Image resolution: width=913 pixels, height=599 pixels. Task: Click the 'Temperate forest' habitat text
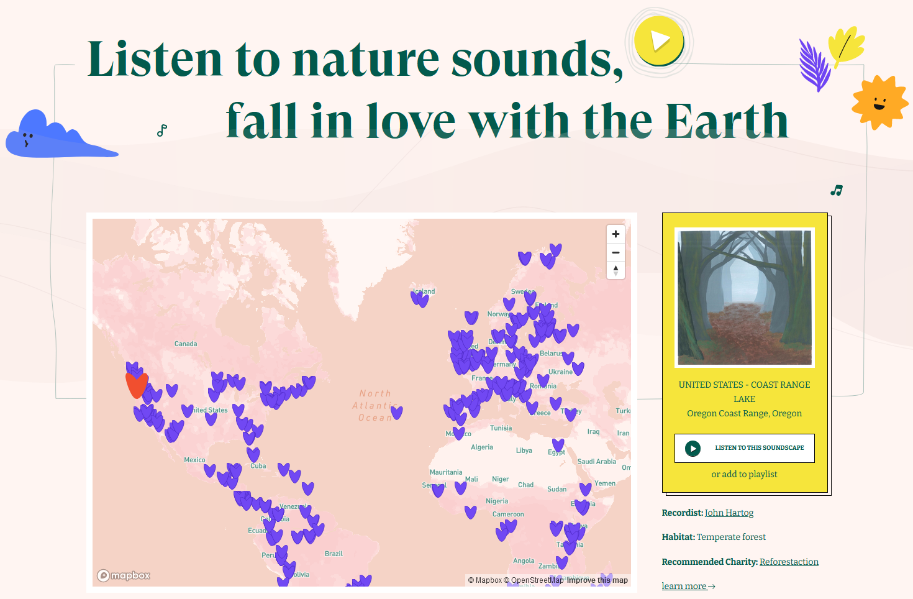click(x=731, y=537)
